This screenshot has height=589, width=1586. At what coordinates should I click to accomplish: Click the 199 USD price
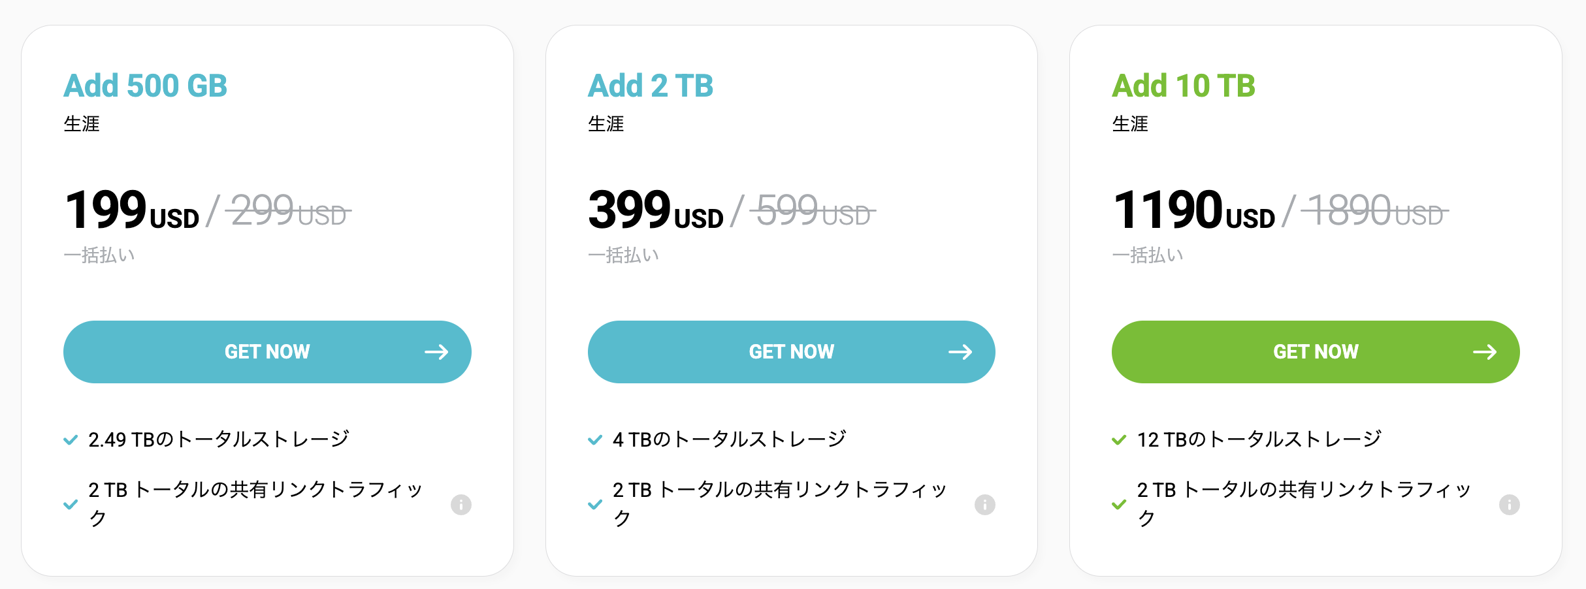132,210
